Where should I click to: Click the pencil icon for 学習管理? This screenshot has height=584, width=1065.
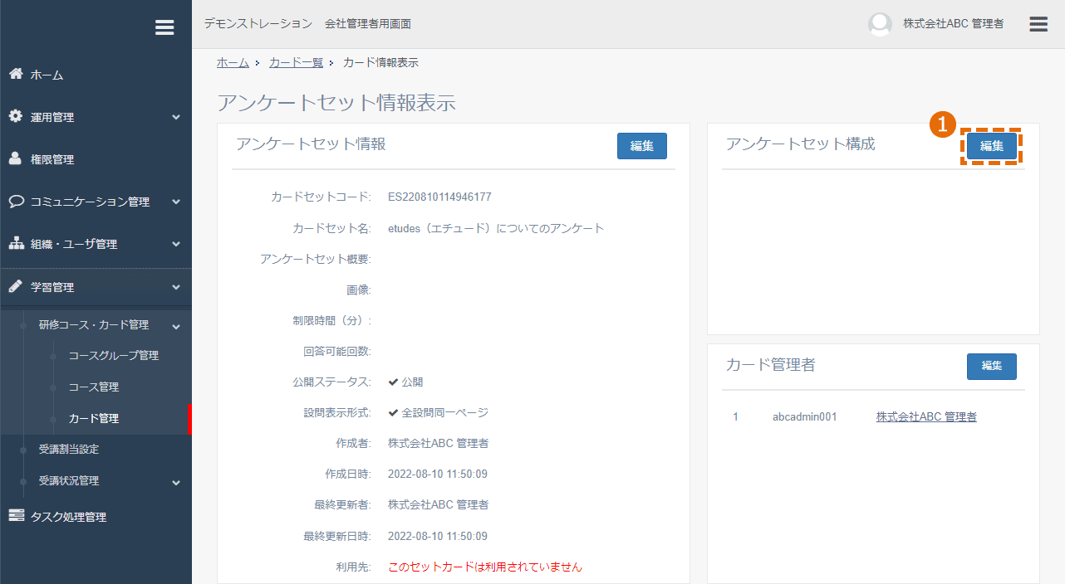click(16, 286)
